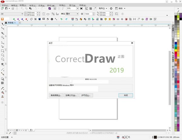182x140 pixels.
Task: Pick the No Color X swatch atop palette
Action: 176,14
